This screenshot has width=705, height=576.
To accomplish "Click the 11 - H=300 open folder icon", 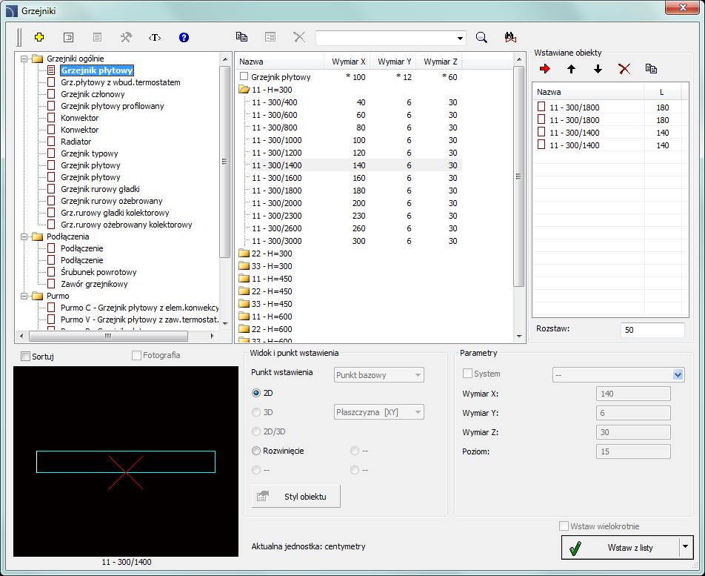I will coord(244,90).
